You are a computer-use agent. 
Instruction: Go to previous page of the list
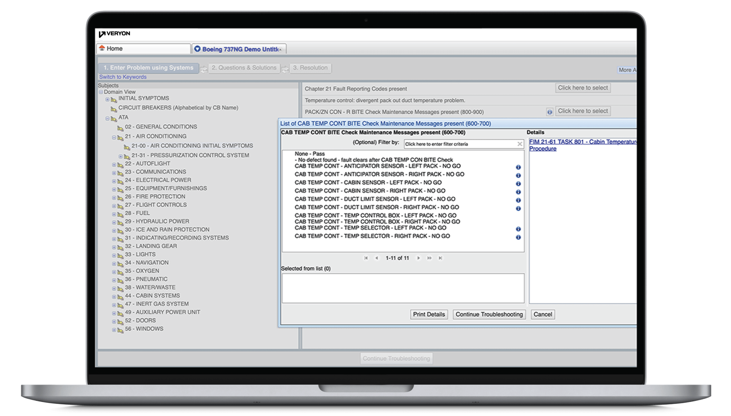pos(376,258)
